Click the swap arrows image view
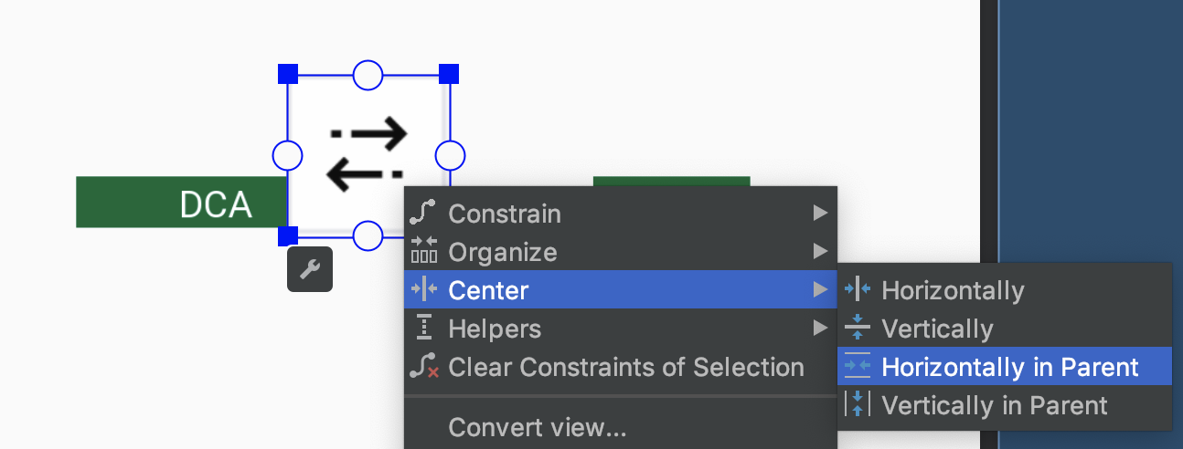The height and width of the screenshot is (449, 1183). (x=368, y=156)
